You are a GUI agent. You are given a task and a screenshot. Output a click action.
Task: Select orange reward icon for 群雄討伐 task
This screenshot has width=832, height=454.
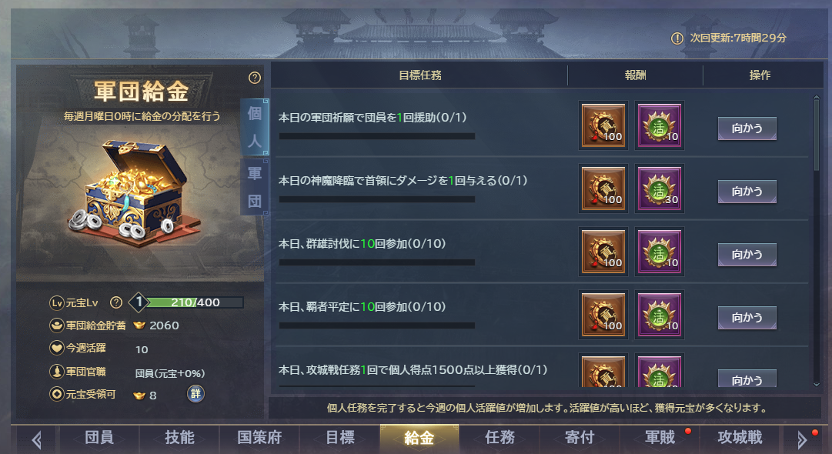point(603,252)
